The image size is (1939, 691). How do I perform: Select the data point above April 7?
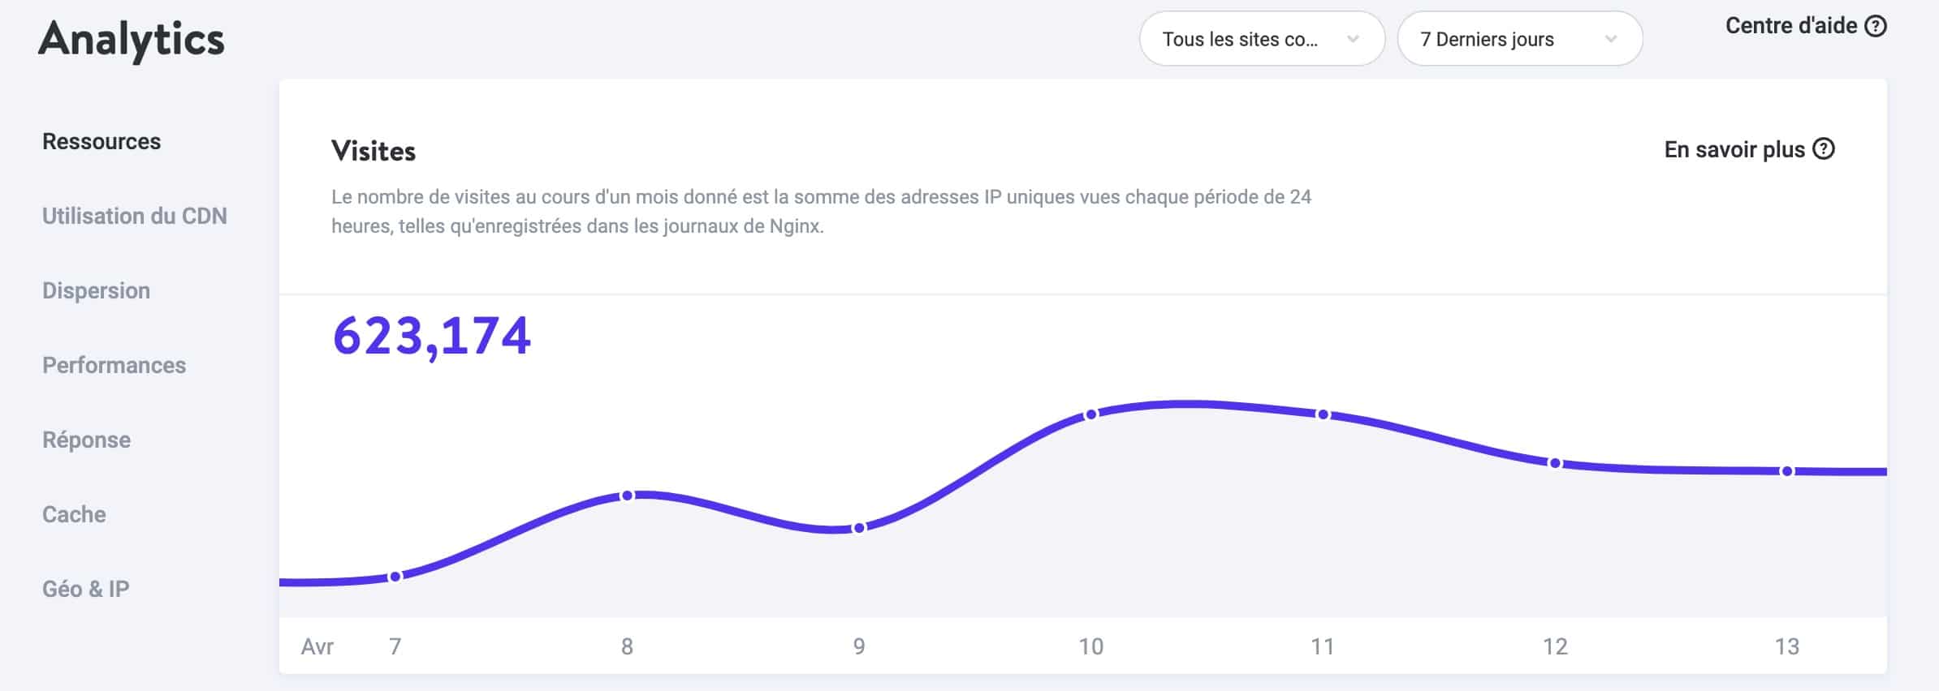click(395, 576)
